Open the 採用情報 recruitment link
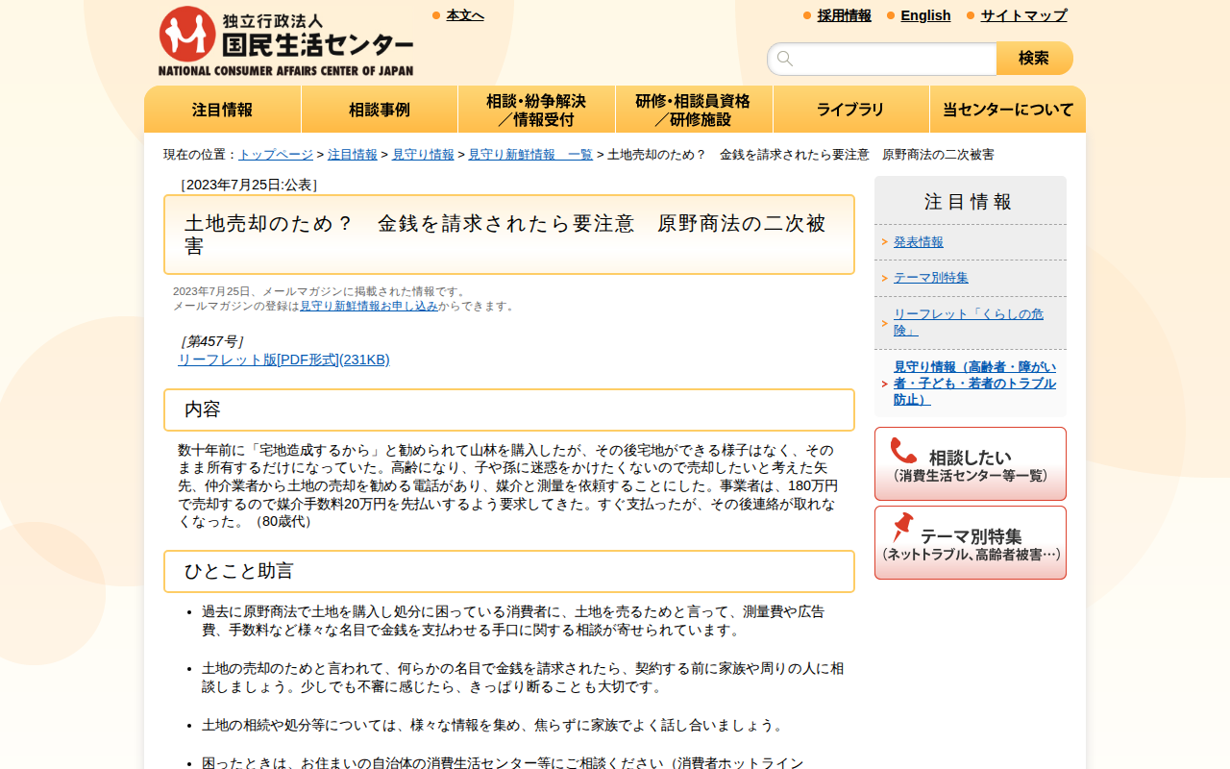 click(x=845, y=15)
